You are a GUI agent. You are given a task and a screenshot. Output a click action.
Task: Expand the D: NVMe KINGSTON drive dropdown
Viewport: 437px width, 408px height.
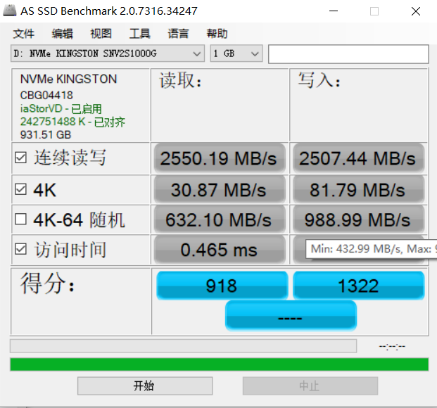pyautogui.click(x=108, y=53)
